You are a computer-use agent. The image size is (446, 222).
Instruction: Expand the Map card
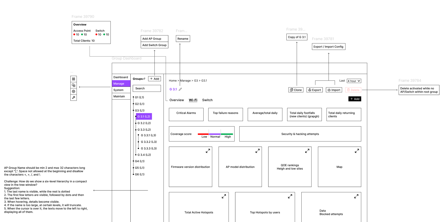357,151
